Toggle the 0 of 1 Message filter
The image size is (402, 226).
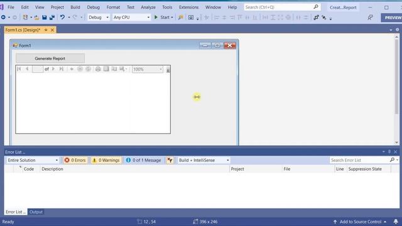[144, 160]
